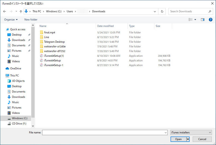Click the search magnifier icon

coord(210,11)
